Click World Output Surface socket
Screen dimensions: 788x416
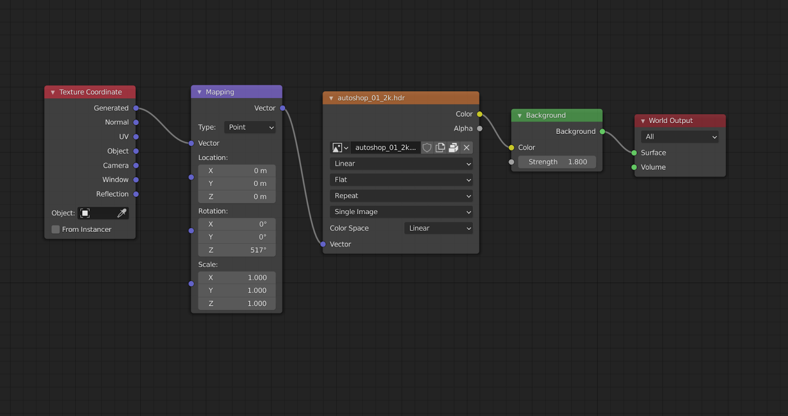point(634,153)
